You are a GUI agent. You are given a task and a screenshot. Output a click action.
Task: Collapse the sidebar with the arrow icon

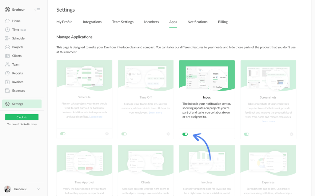pos(37,10)
